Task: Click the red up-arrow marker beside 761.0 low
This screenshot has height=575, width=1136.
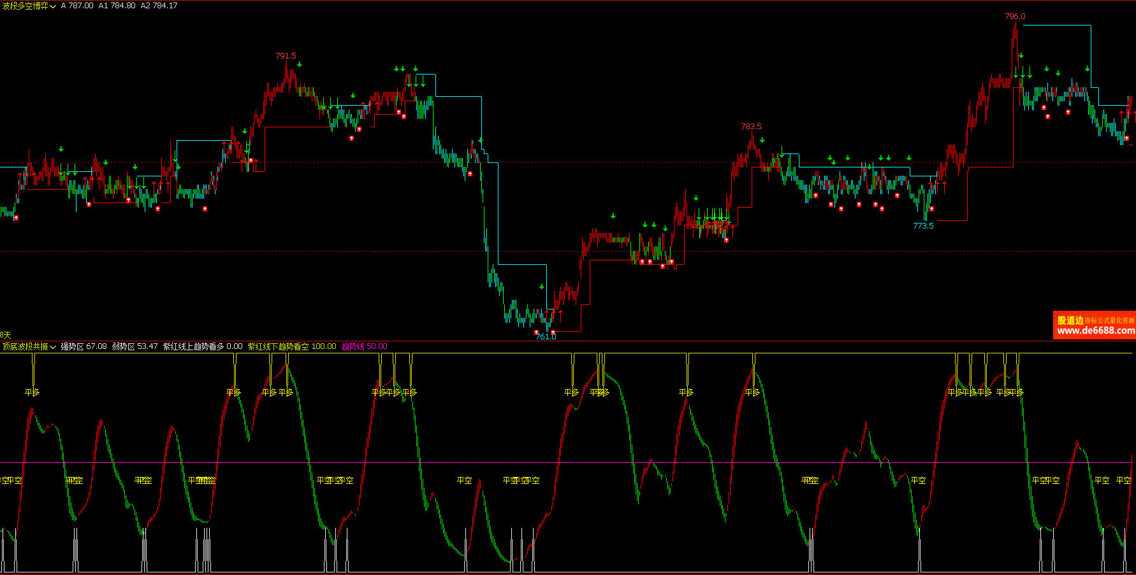Action: point(553,332)
